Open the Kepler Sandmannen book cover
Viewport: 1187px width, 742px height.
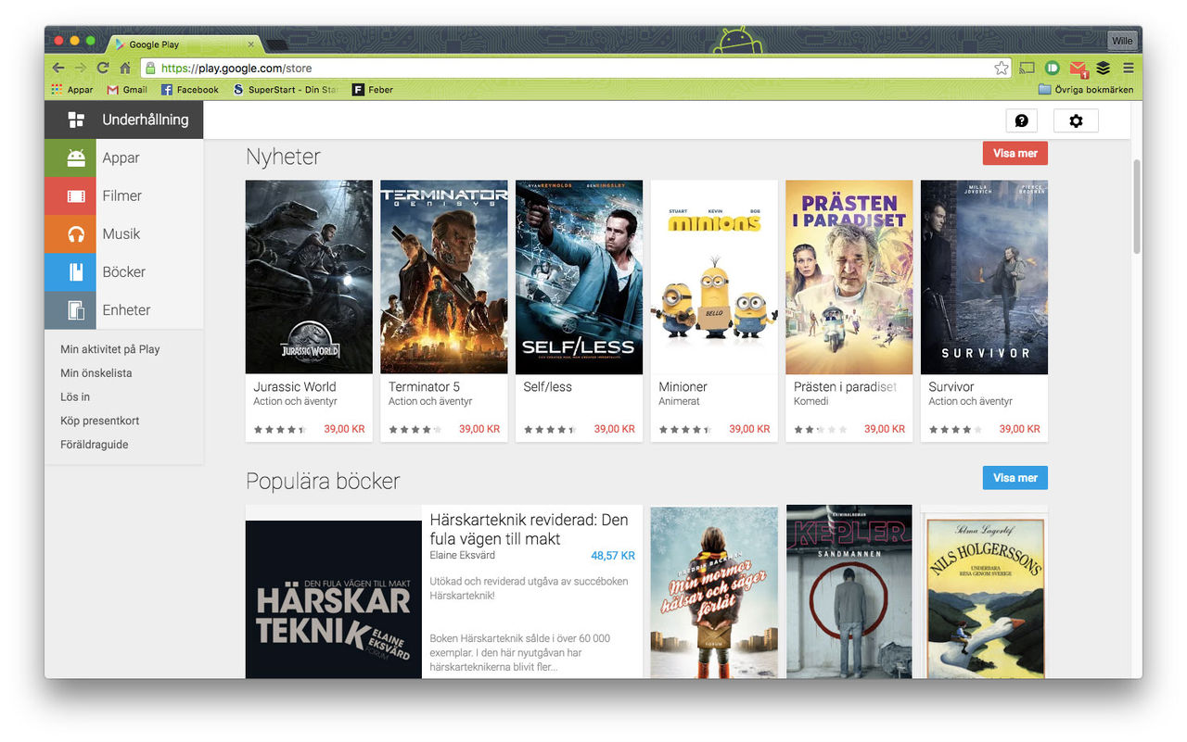849,592
